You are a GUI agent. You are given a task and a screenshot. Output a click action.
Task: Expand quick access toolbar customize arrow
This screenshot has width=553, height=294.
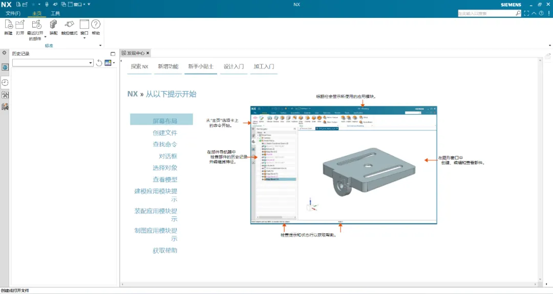(89, 5)
